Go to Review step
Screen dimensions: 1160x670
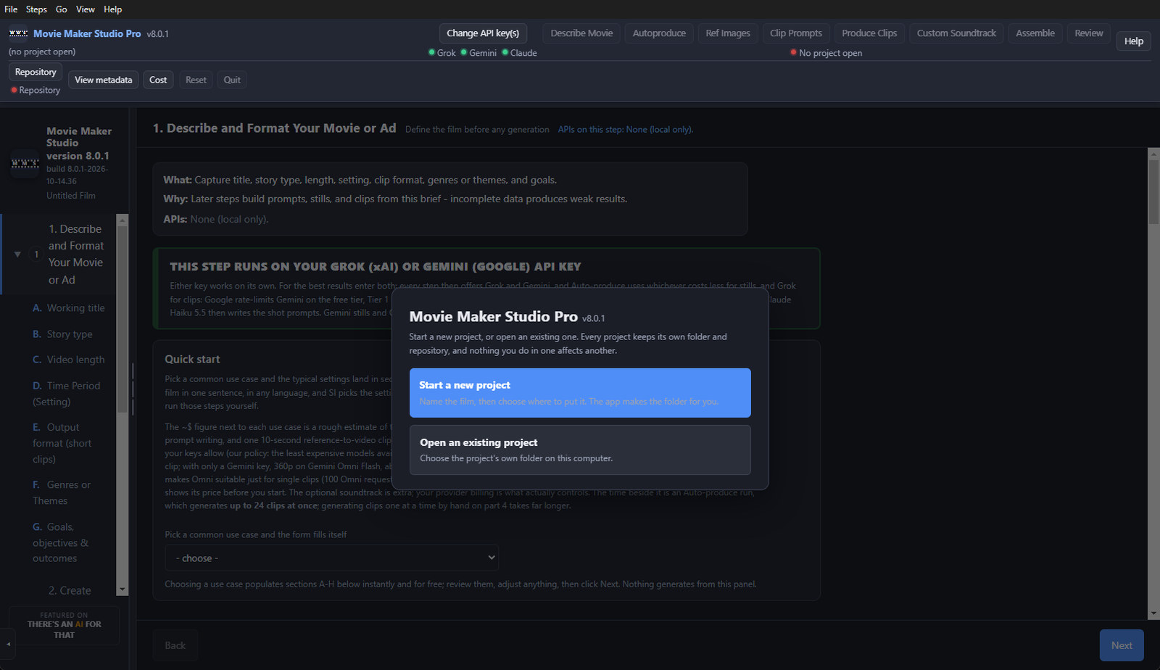[x=1089, y=33]
